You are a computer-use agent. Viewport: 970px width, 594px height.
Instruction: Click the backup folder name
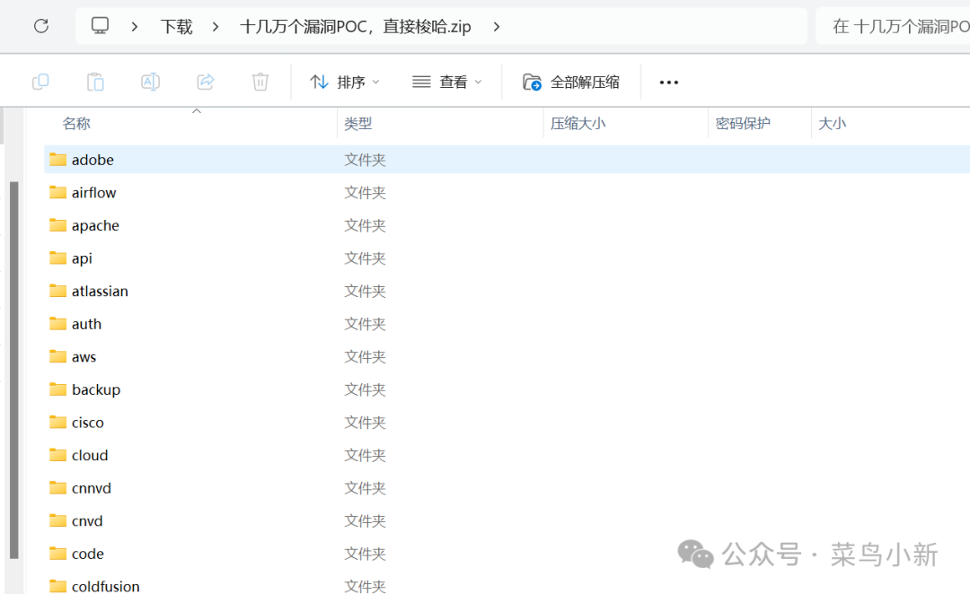pyautogui.click(x=96, y=389)
